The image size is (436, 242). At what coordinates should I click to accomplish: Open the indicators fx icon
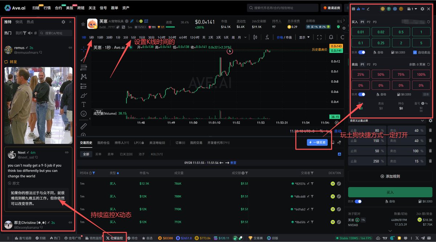tap(267, 37)
